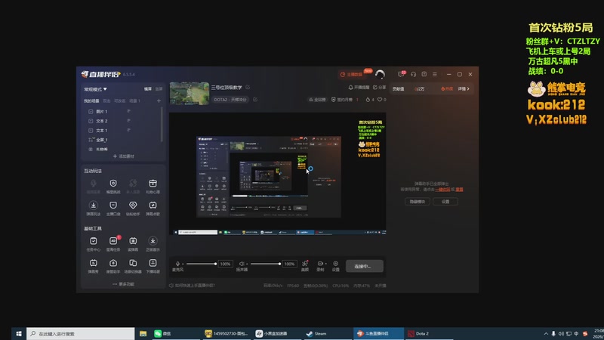The width and height of the screenshot is (604, 340).
Task: Select the 我的场景 tab
Action: coord(91,101)
